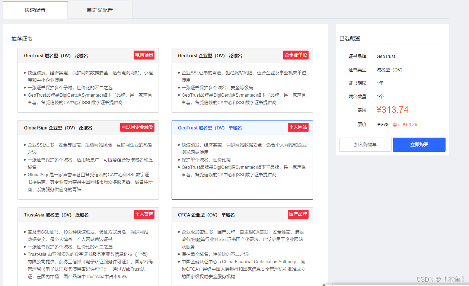Click the bullet starting GlobalSign是一家声誉卓著
This screenshot has height=286, width=469.
[x=90, y=182]
